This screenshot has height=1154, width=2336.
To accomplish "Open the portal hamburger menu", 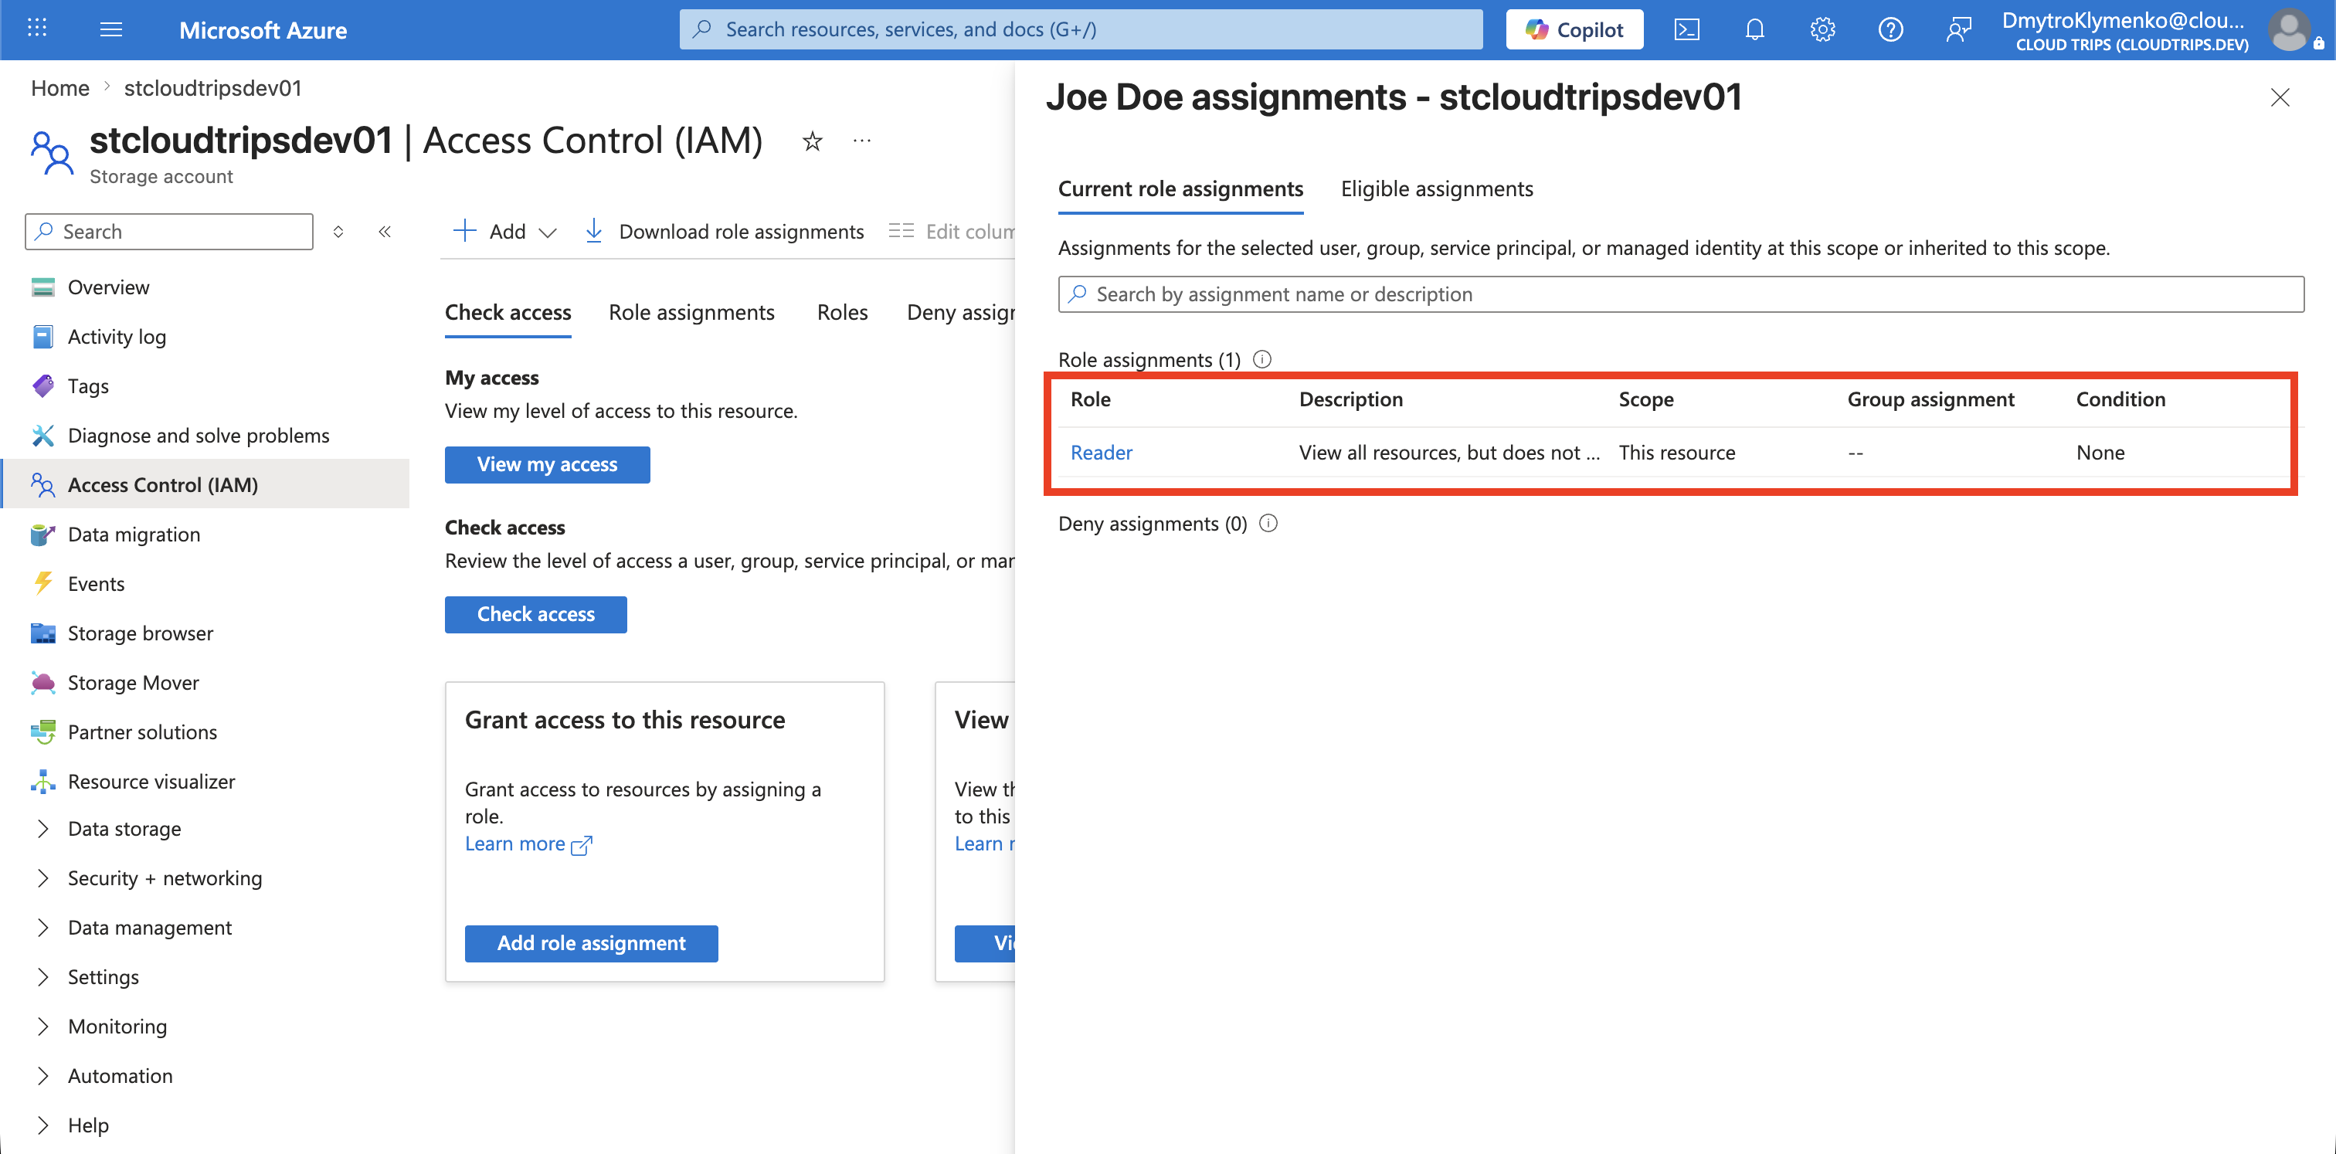I will coord(110,29).
